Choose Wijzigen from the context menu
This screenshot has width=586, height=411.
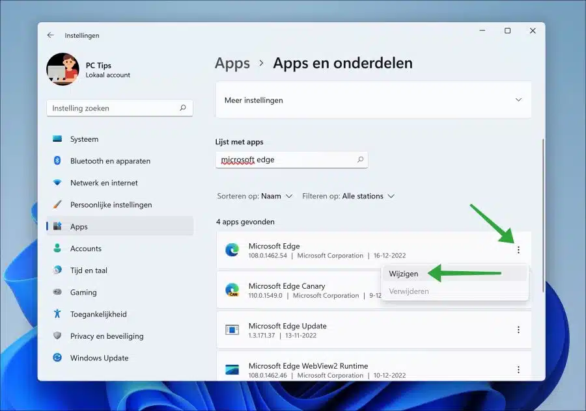[455, 274]
